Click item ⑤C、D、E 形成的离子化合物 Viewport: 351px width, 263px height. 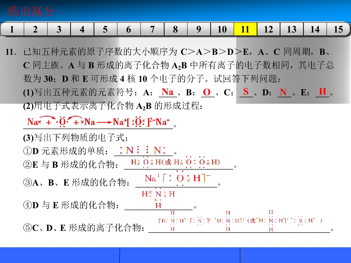click(84, 228)
